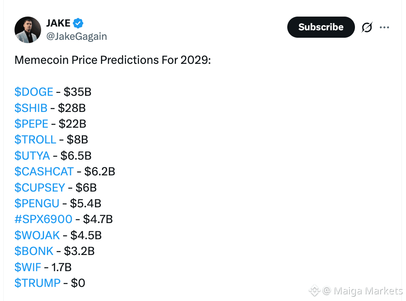Open the @JakeGagain handle link
This screenshot has height=301, width=406.
[x=77, y=36]
